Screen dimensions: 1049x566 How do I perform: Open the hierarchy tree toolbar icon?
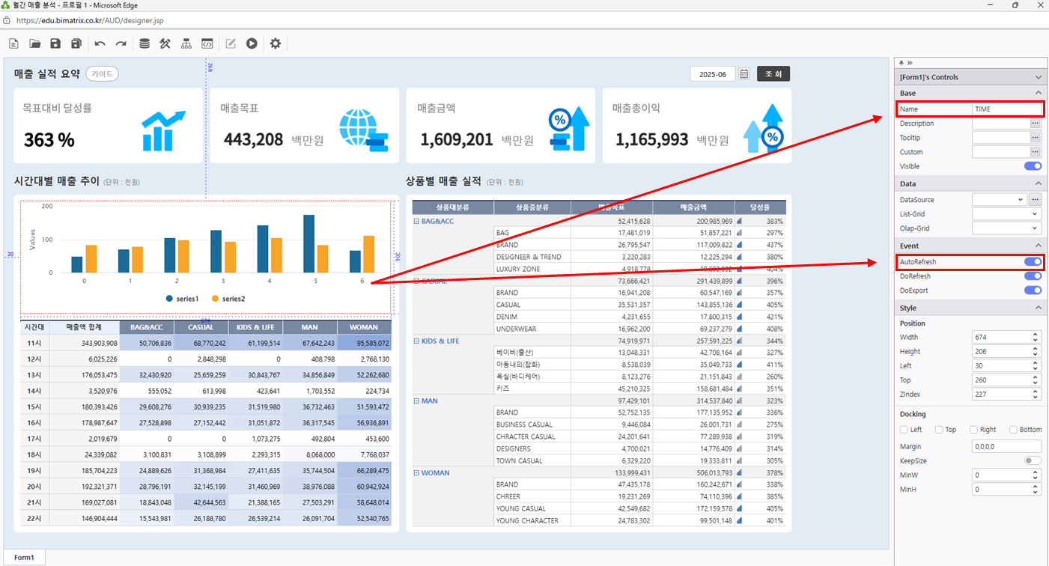click(186, 44)
